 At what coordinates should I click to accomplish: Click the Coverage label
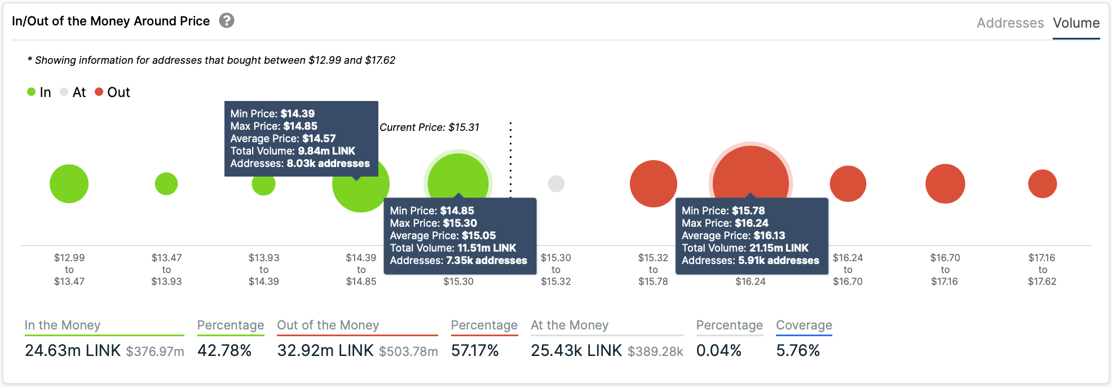pos(804,325)
